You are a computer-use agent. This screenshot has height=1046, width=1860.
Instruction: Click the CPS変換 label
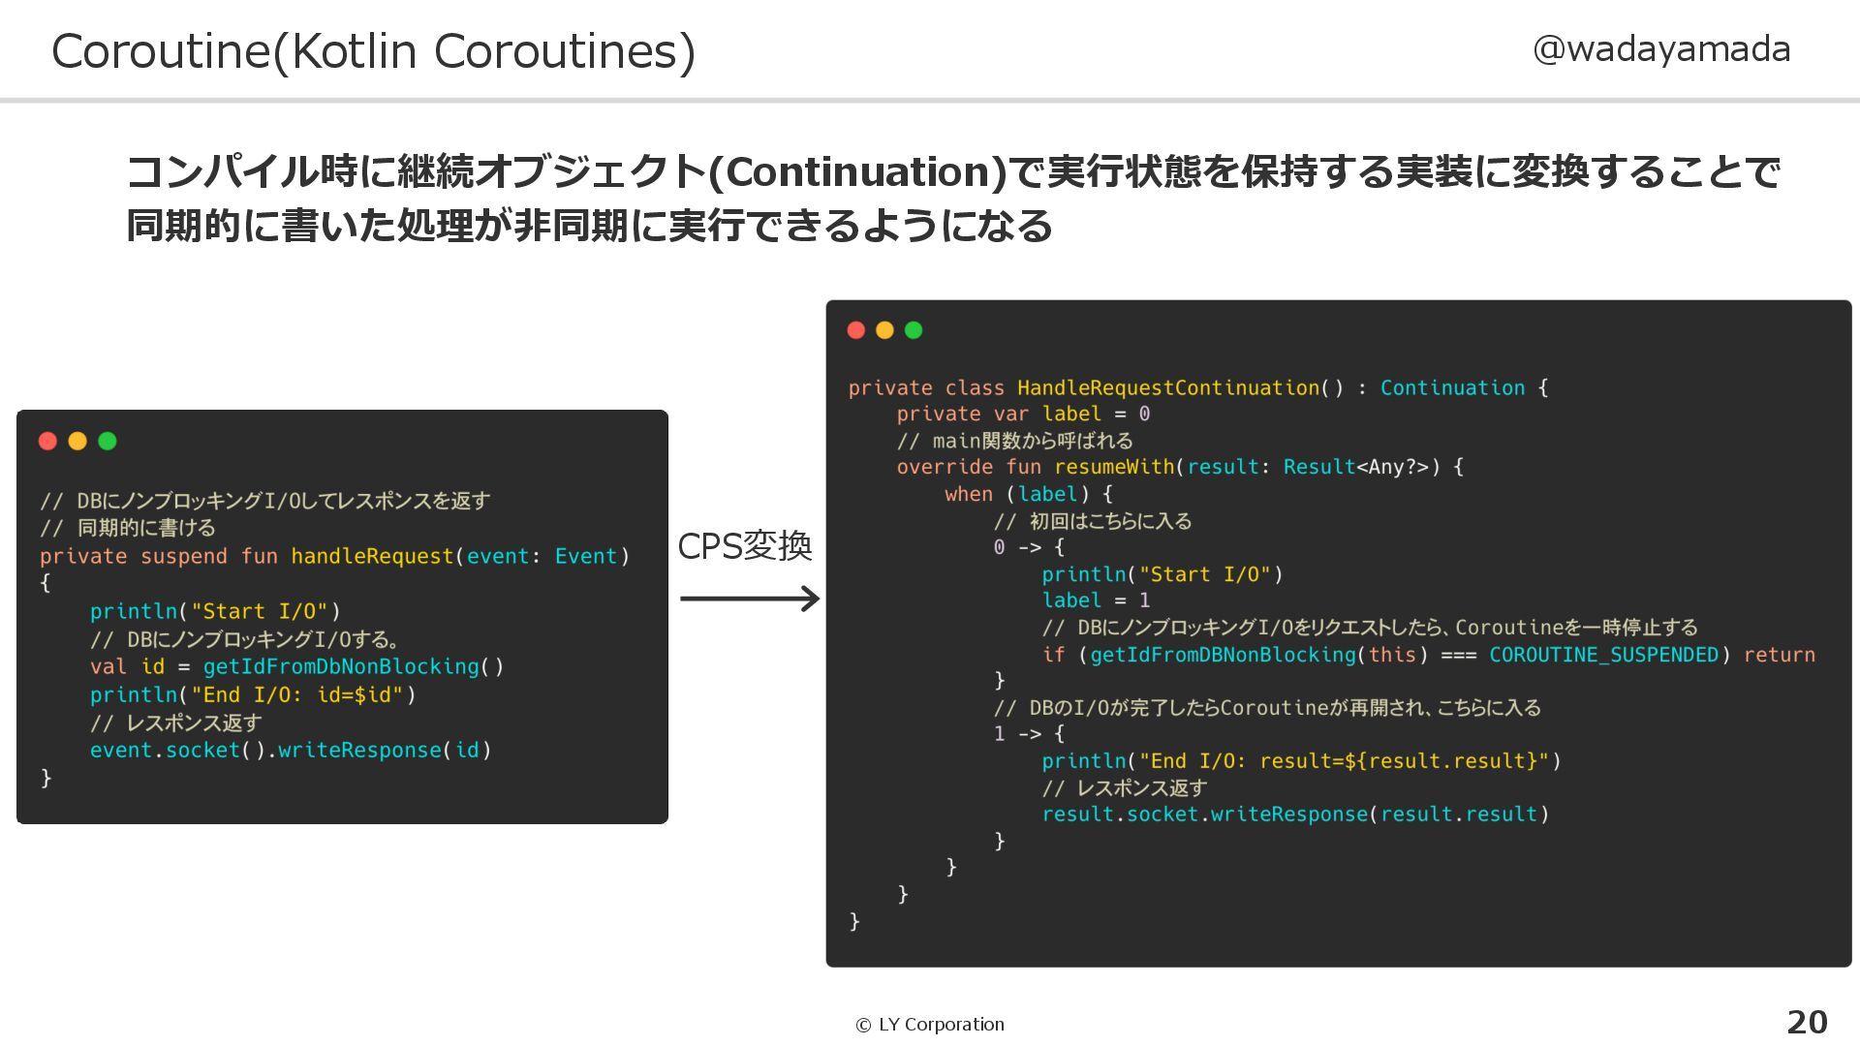(x=744, y=546)
